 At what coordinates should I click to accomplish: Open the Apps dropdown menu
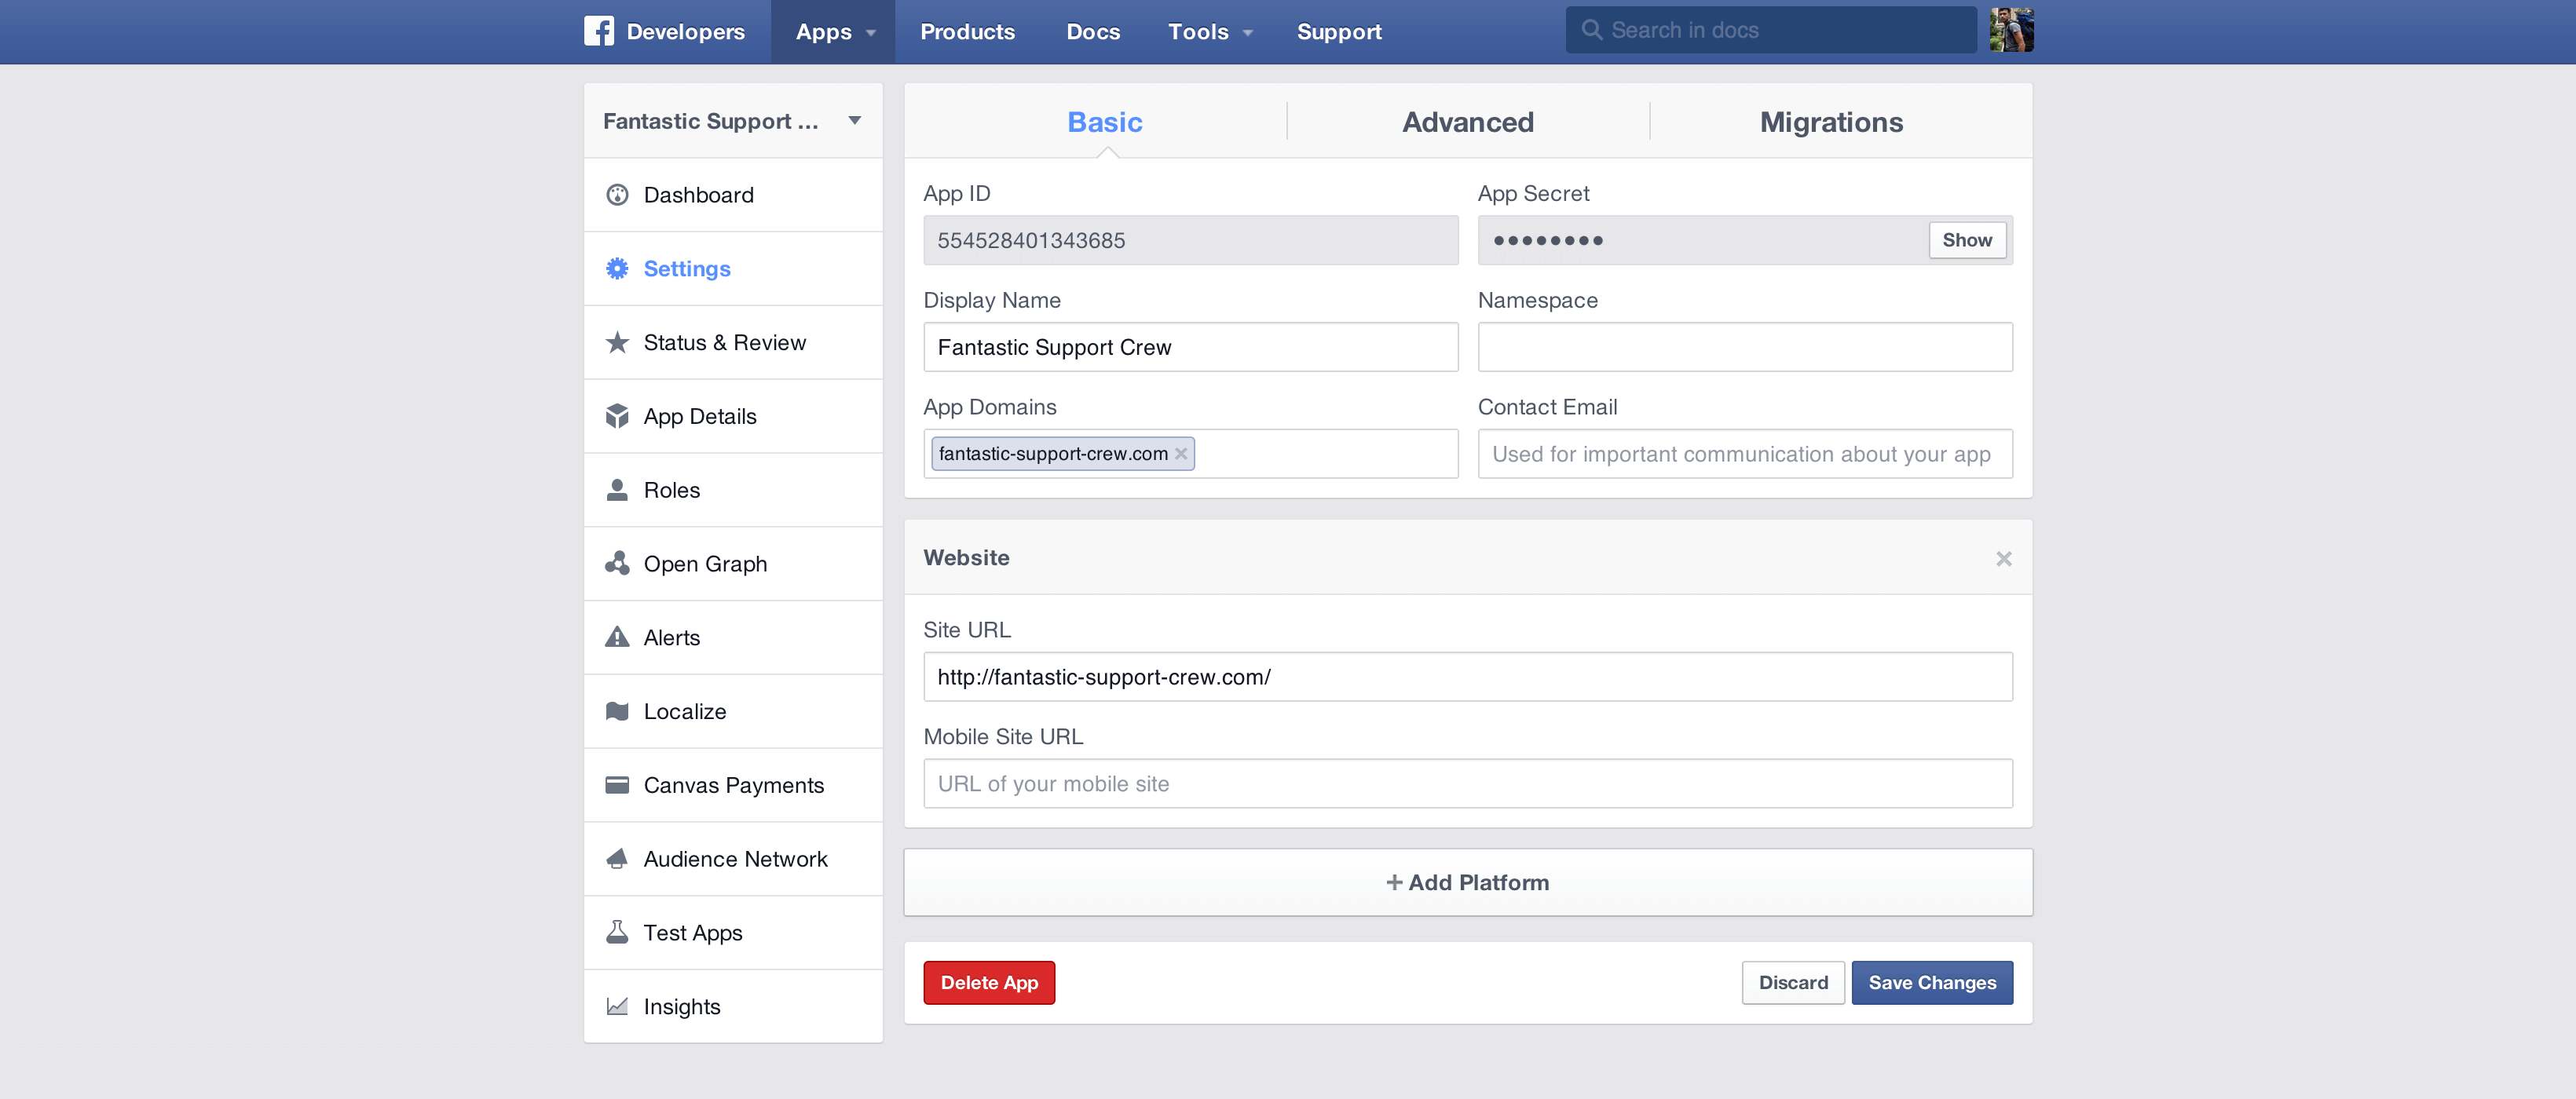point(833,32)
